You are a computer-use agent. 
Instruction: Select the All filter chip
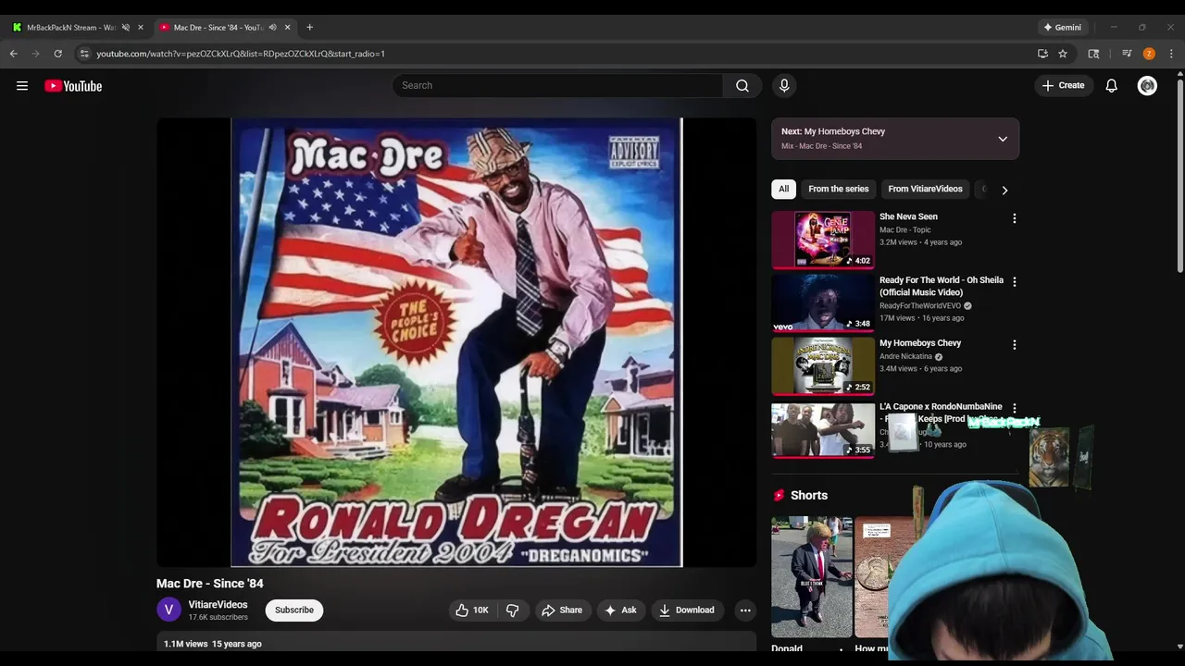783,189
